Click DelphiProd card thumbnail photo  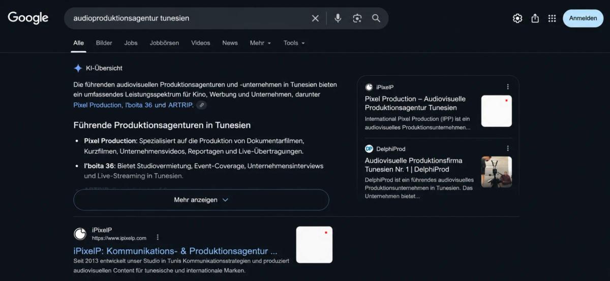[x=497, y=172]
